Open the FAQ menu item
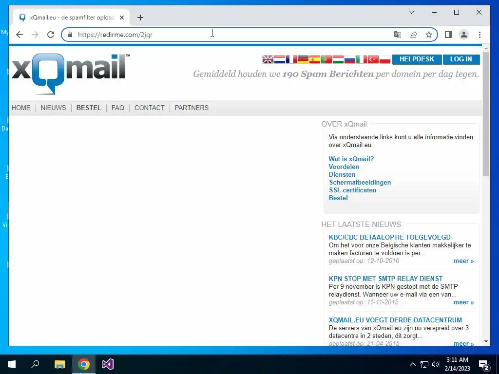 point(118,108)
